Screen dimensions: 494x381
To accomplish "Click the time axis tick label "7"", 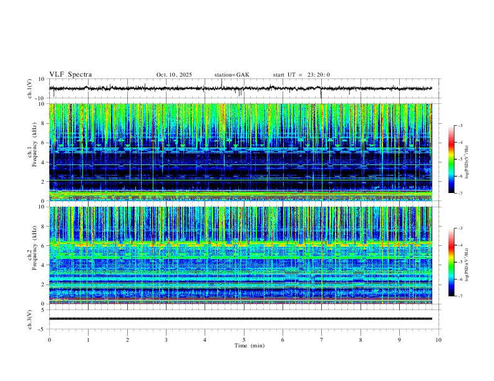I will 322,340.
